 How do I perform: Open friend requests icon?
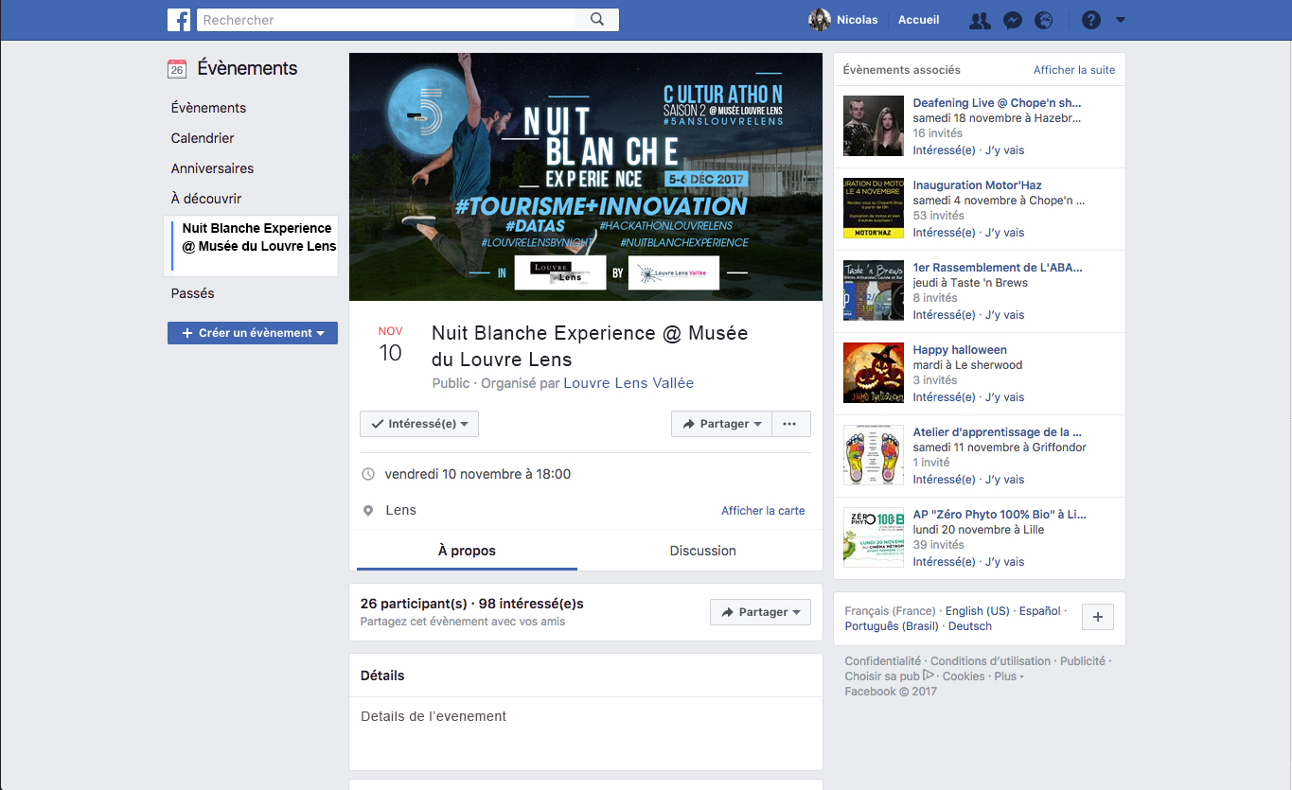(980, 20)
